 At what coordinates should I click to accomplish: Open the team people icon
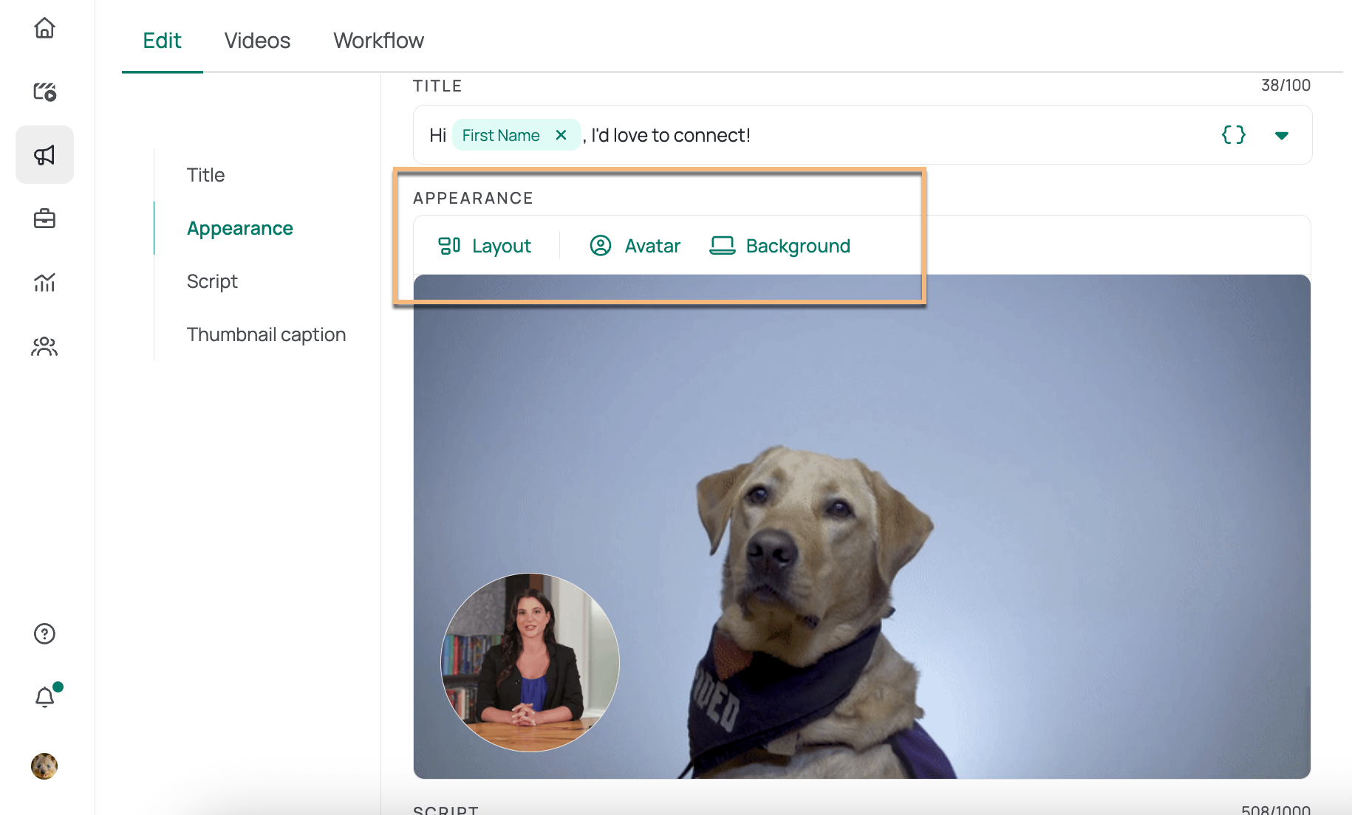[x=44, y=345]
